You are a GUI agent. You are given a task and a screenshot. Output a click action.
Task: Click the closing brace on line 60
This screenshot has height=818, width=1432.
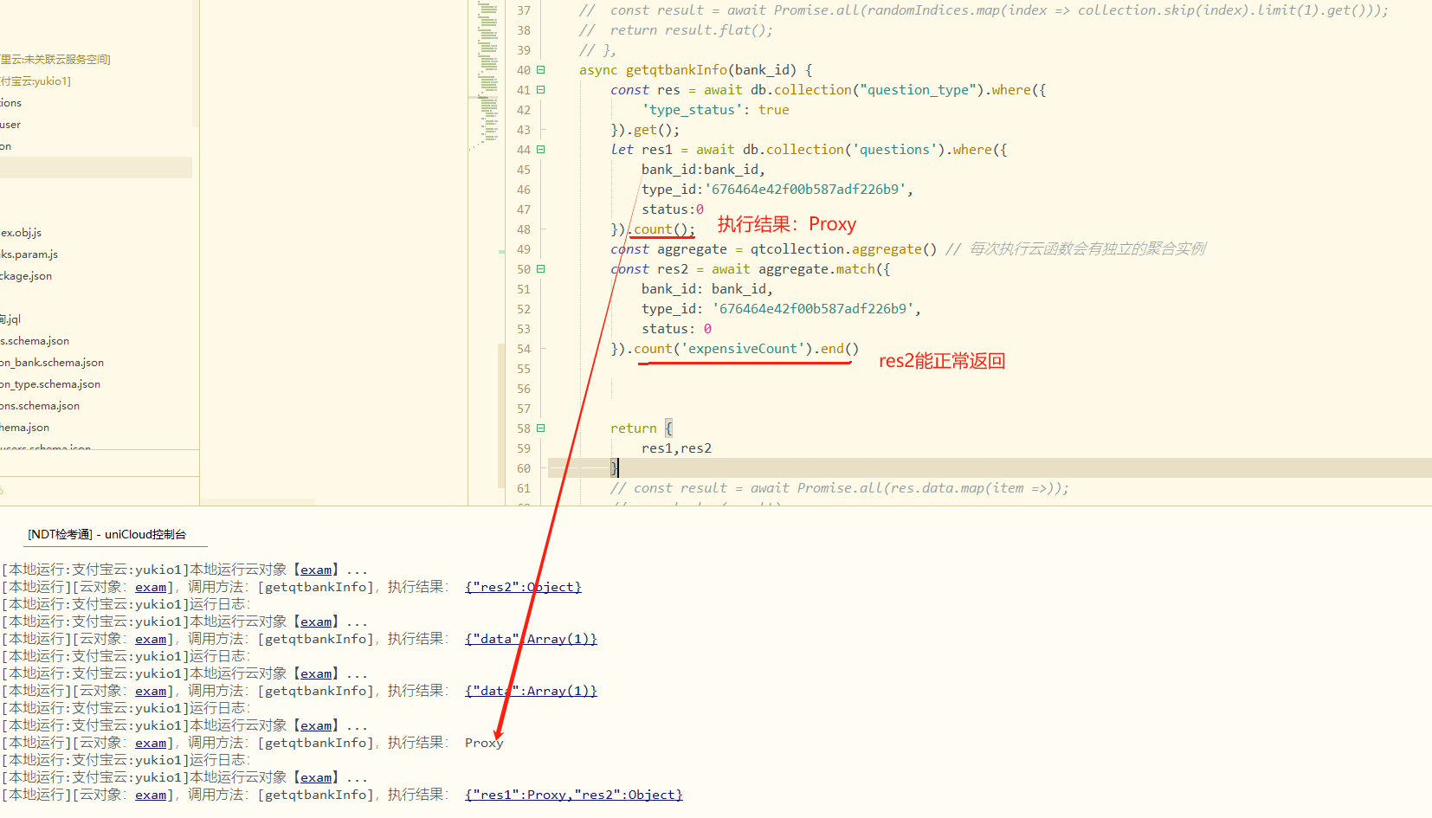click(x=614, y=468)
